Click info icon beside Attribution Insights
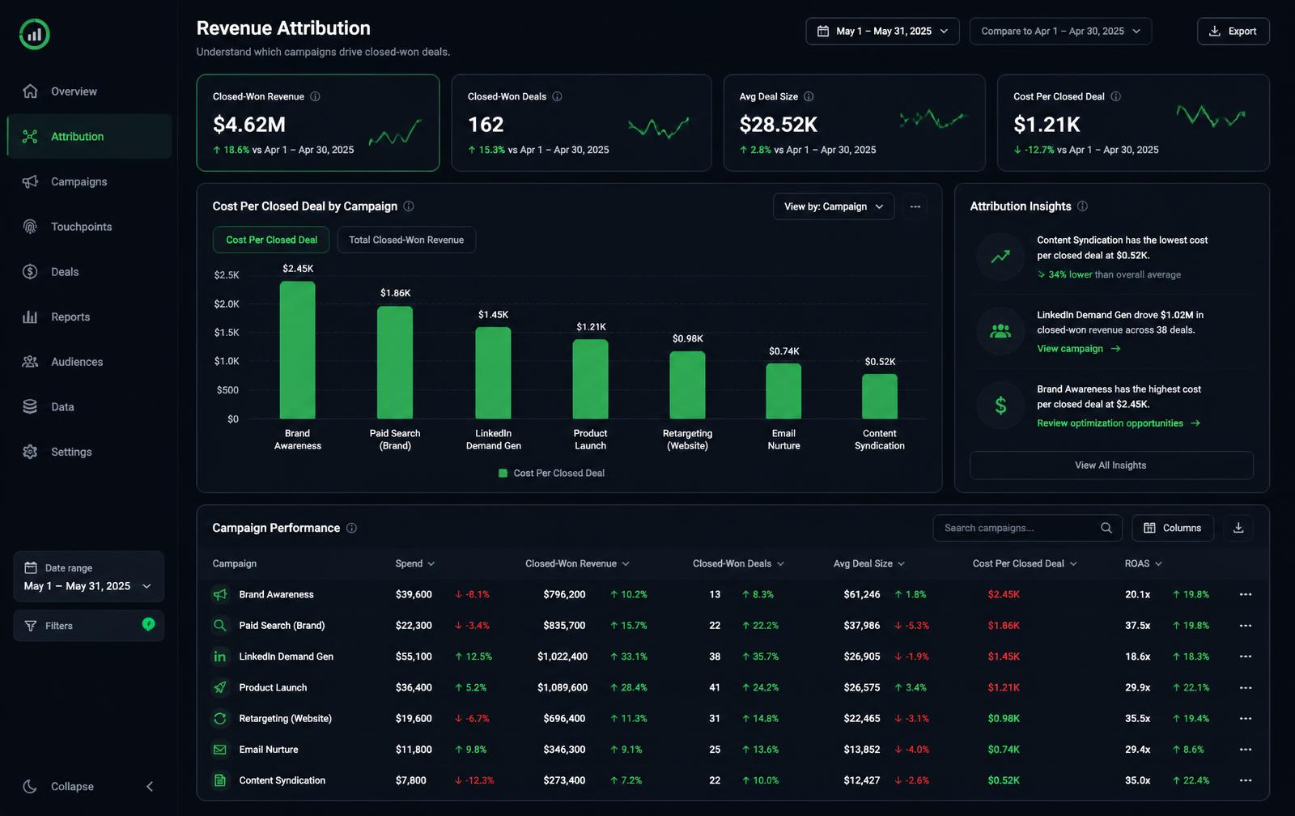Screen dimensions: 1295x816 pos(1082,206)
